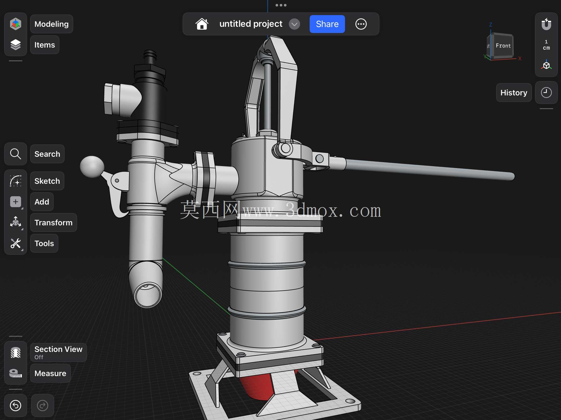Select the Measure tape icon

pyautogui.click(x=16, y=373)
